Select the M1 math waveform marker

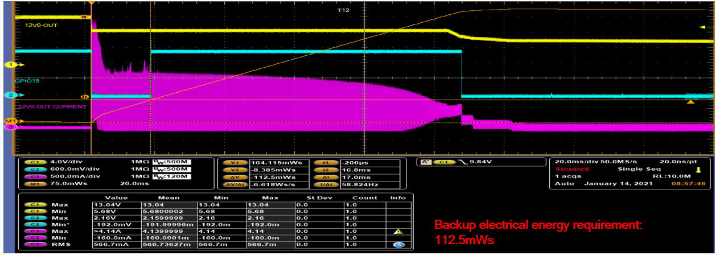[10, 121]
